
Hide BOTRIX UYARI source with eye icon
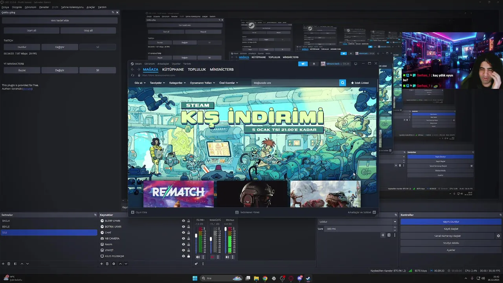pyautogui.click(x=183, y=227)
